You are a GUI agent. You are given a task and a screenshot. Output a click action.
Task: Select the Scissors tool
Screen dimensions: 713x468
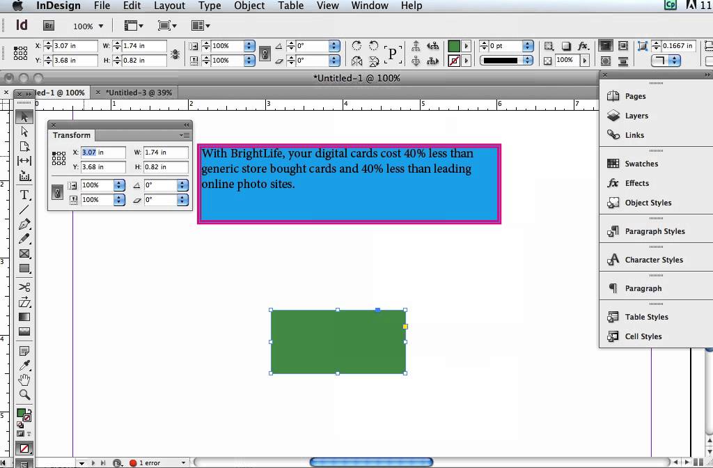(x=24, y=287)
